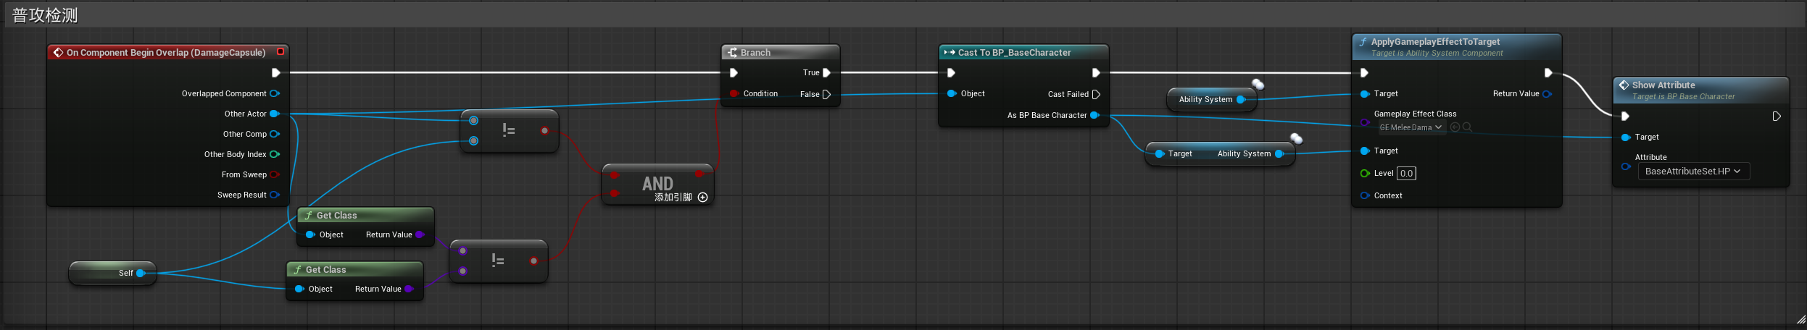
Task: Select the Get Class node wired from Other Actor
Action: click(365, 226)
